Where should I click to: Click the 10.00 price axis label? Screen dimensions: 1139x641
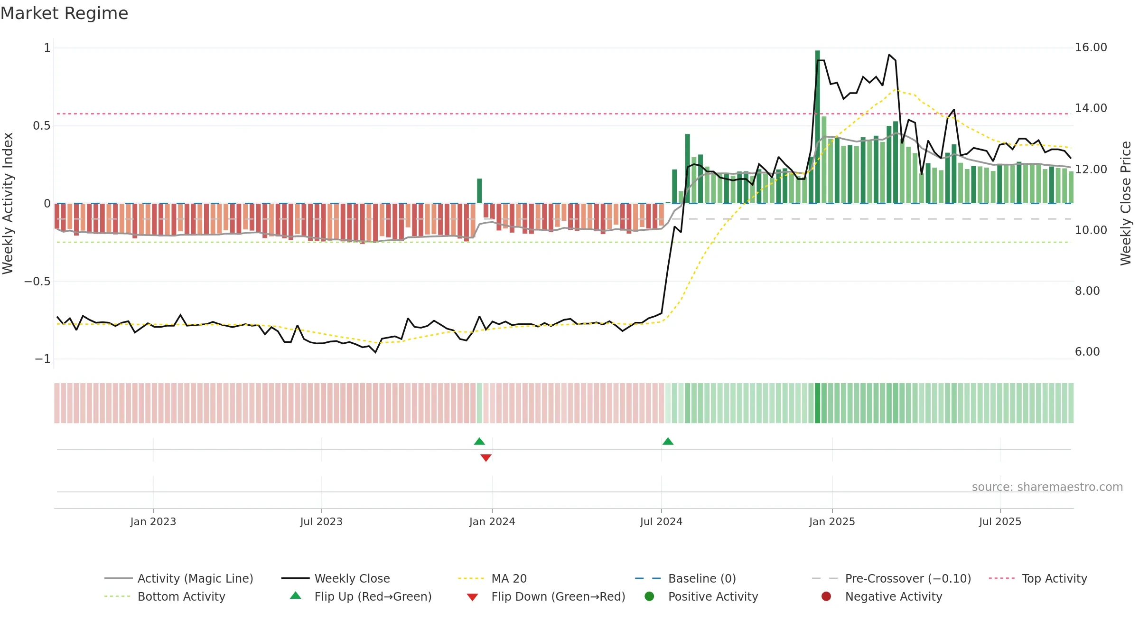pyautogui.click(x=1091, y=230)
